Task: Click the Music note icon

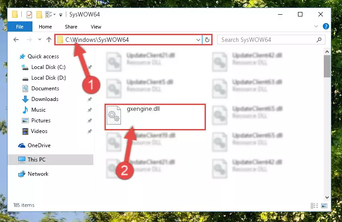Action: pos(25,110)
